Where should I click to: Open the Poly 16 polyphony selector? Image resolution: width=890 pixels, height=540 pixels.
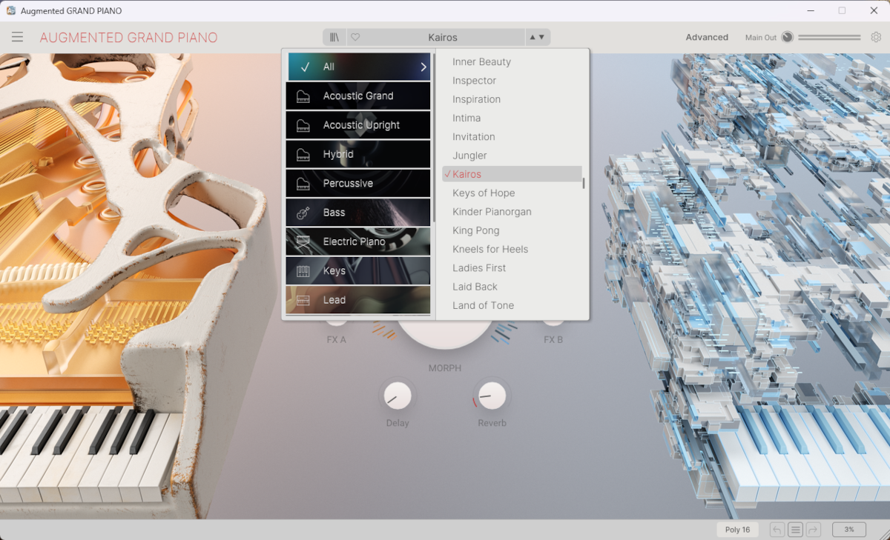737,530
